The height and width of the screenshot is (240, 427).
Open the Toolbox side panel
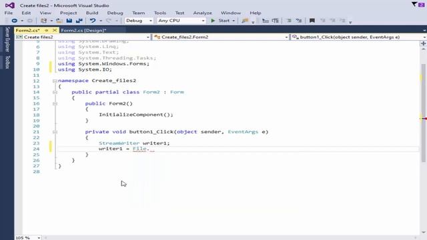[x=7, y=62]
